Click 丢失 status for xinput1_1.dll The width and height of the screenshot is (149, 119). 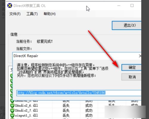pos(66,115)
